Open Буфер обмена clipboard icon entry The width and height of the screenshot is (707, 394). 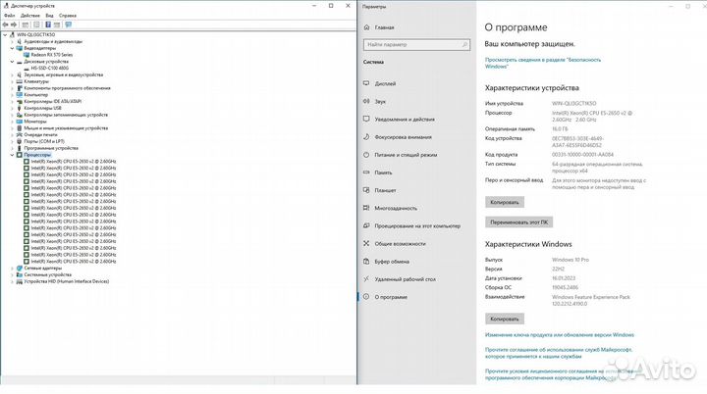(x=366, y=262)
